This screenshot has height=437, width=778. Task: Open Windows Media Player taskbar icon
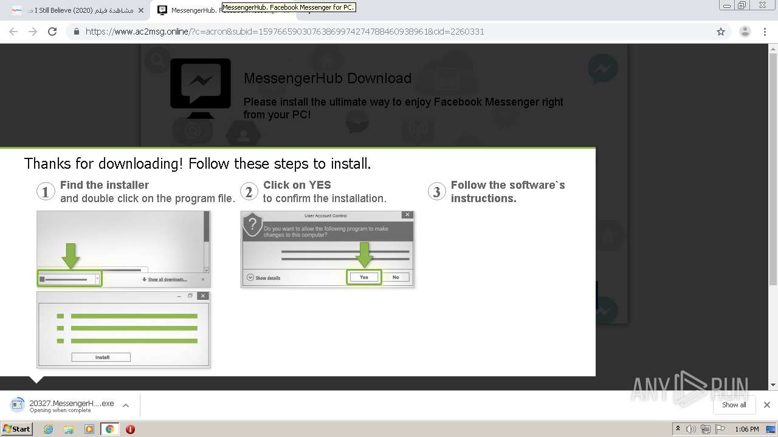point(89,429)
